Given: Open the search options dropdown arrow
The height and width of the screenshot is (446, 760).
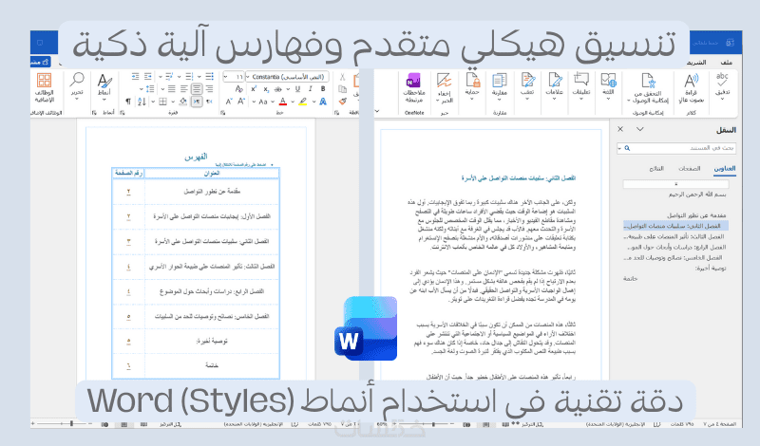Looking at the screenshot, I should 619,149.
